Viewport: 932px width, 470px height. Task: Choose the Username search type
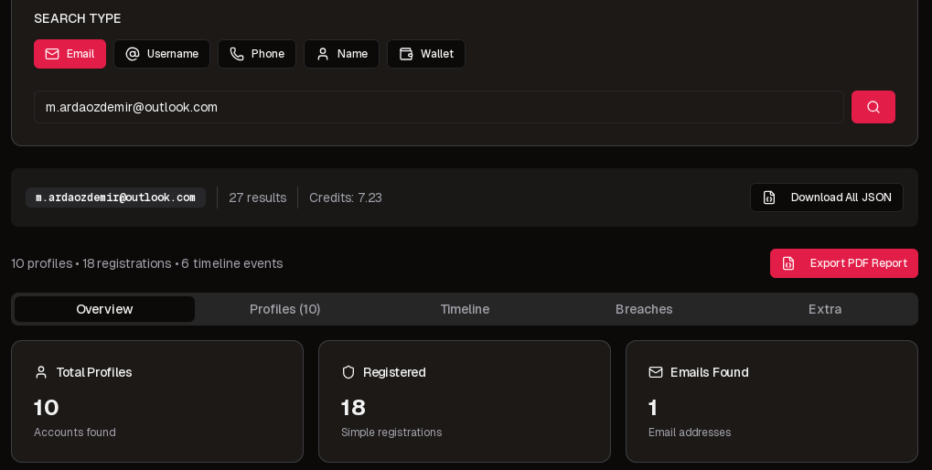coord(162,54)
